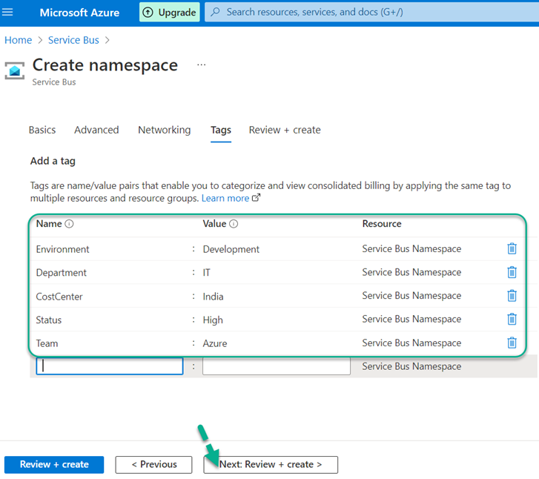Image resolution: width=539 pixels, height=479 pixels.
Task: Click the Name column header
Action: coord(49,224)
